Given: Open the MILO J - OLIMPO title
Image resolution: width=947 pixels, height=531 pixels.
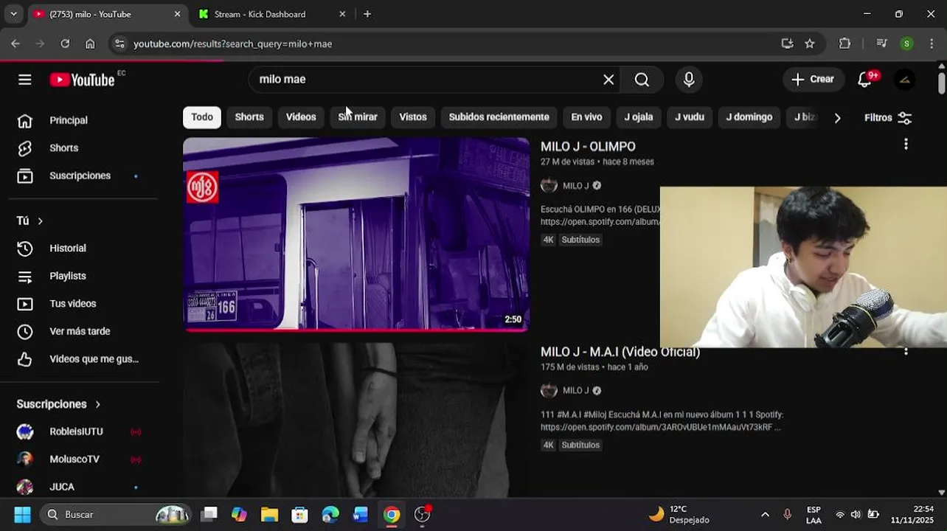Looking at the screenshot, I should (588, 147).
